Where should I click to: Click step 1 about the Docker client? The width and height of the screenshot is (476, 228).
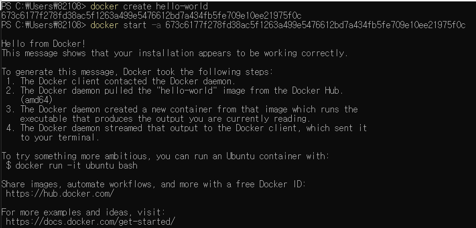[121, 81]
